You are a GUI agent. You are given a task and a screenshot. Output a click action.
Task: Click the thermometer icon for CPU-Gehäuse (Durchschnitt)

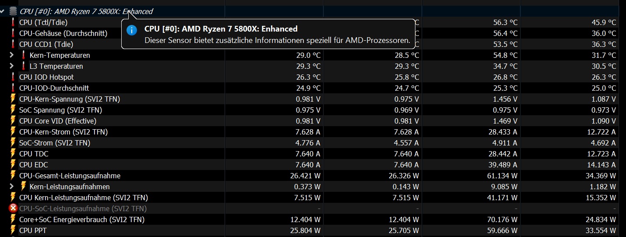[x=13, y=33]
